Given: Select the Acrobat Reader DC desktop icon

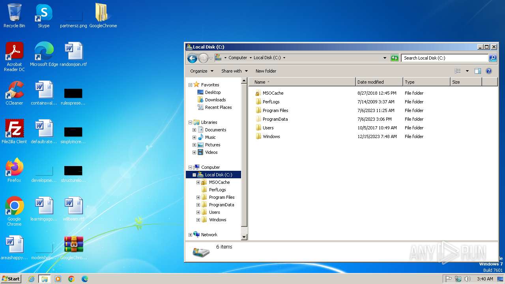Looking at the screenshot, I should click(14, 57).
